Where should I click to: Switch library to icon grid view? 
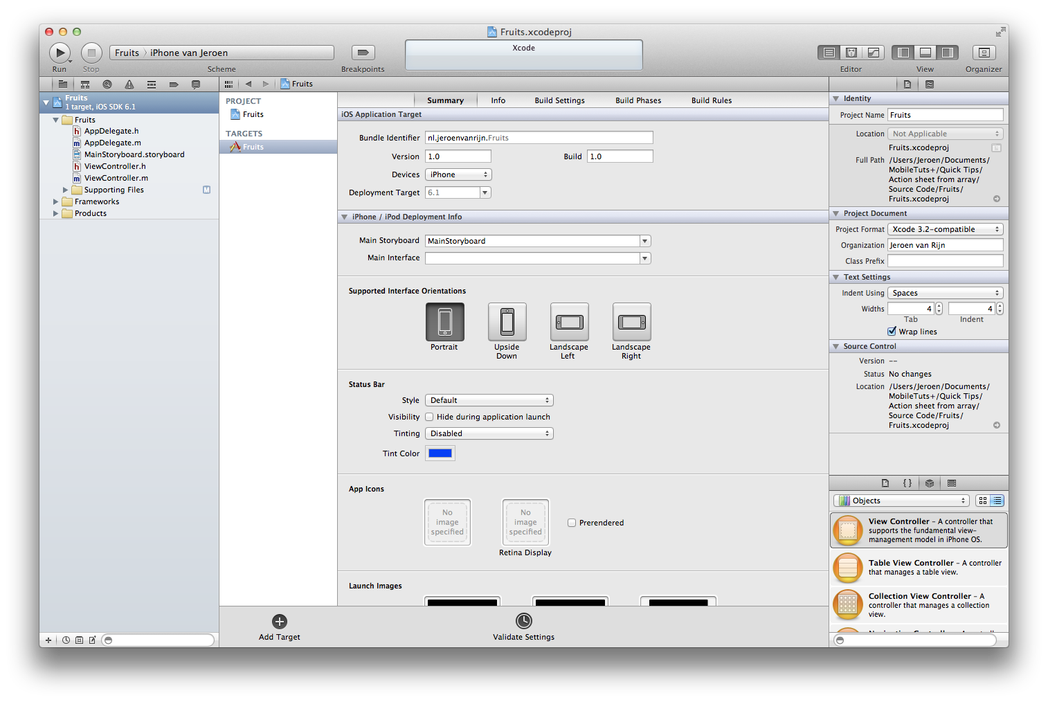click(983, 501)
